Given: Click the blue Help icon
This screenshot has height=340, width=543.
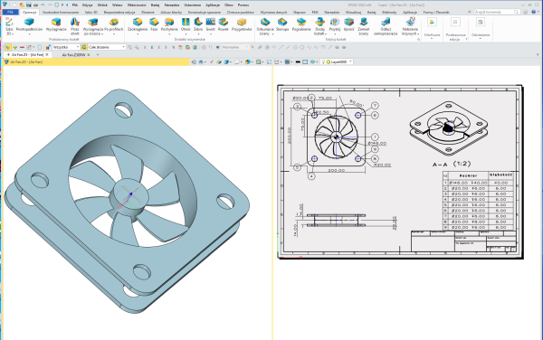Looking at the screenshot, I should click(x=534, y=12).
